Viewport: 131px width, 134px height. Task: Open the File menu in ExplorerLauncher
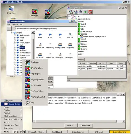click(x=9, y=24)
